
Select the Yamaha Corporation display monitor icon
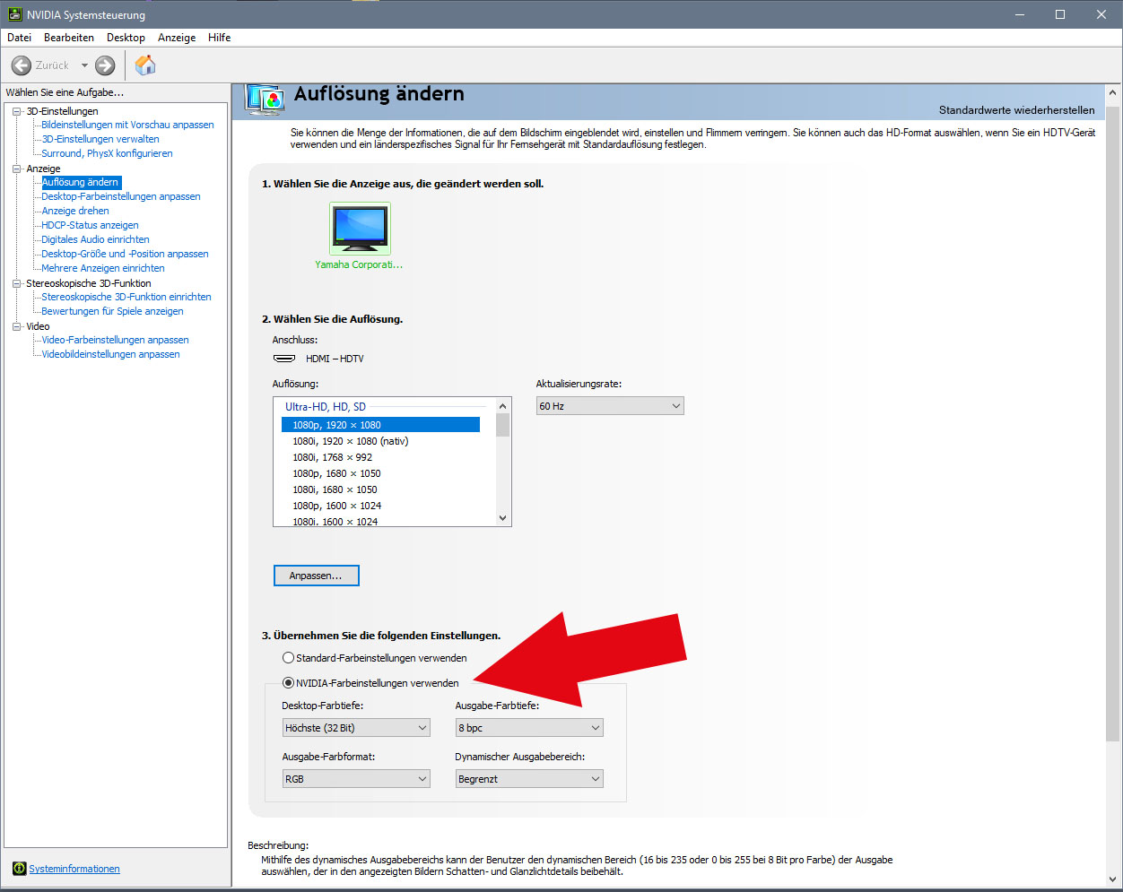point(360,229)
